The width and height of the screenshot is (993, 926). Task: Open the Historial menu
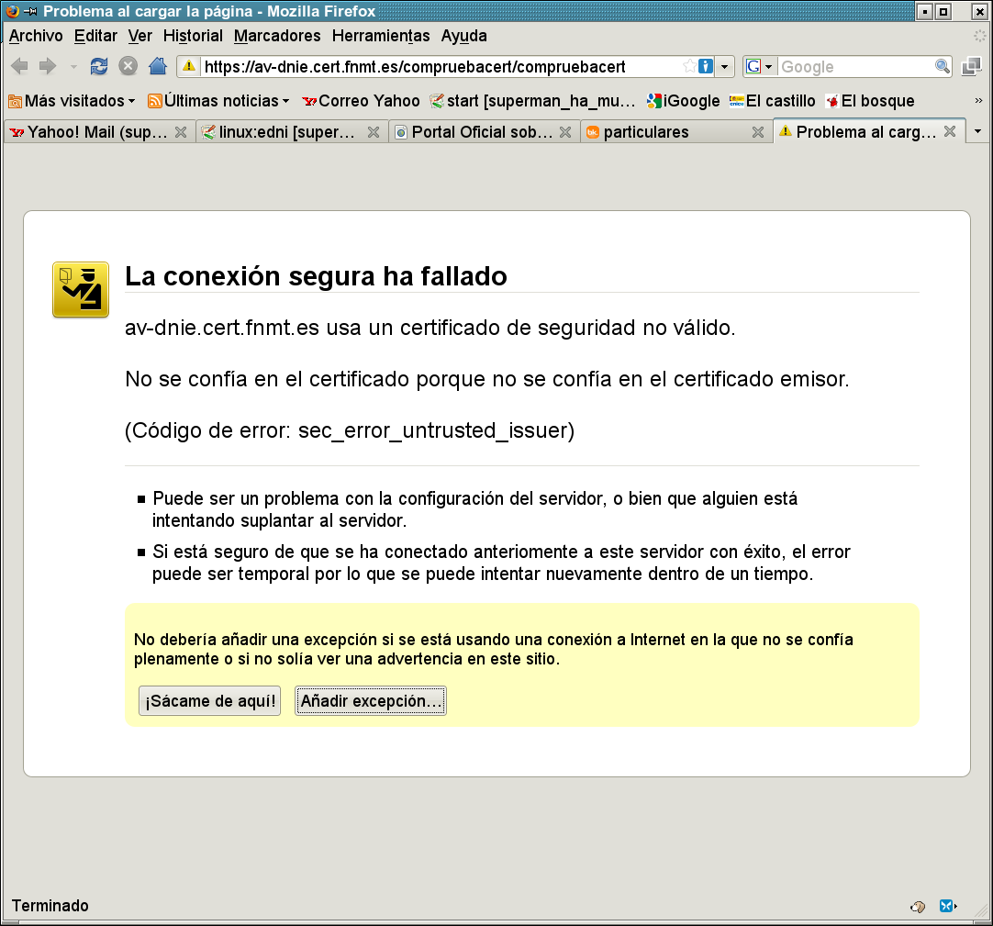tap(193, 36)
